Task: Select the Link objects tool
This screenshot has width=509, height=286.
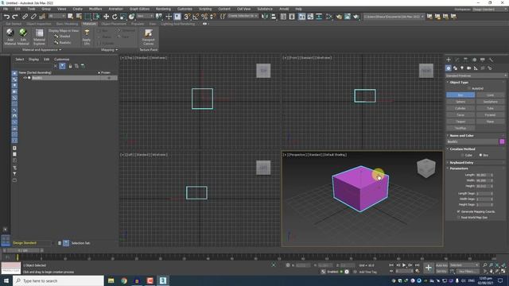Action: pyautogui.click(x=25, y=17)
